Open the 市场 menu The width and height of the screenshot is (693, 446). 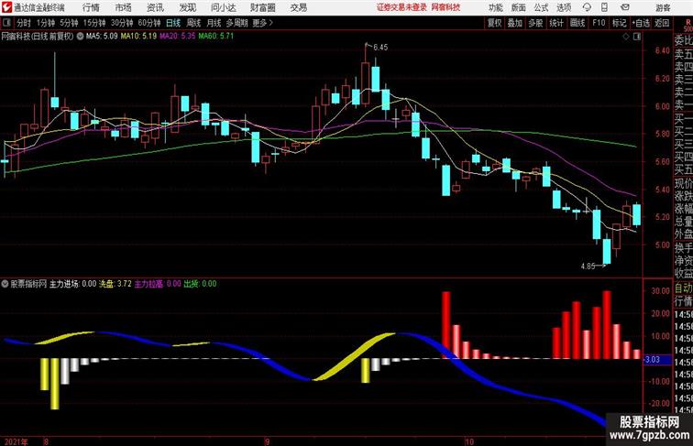pos(124,7)
